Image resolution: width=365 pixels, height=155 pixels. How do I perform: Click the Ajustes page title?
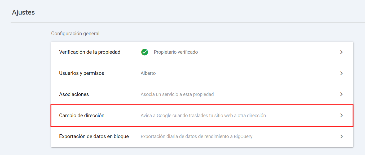(23, 12)
